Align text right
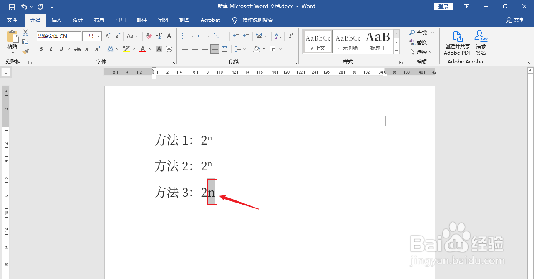The image size is (534, 279). (205, 49)
